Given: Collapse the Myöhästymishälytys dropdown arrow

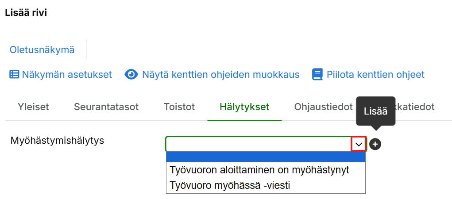Looking at the screenshot, I should coord(359,144).
